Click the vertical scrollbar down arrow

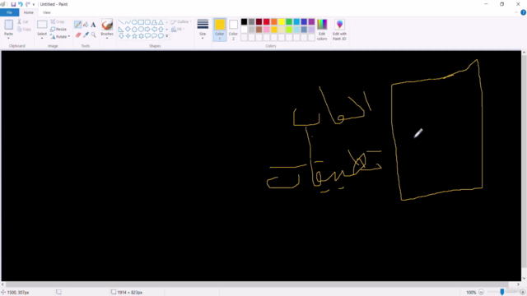(x=524, y=278)
